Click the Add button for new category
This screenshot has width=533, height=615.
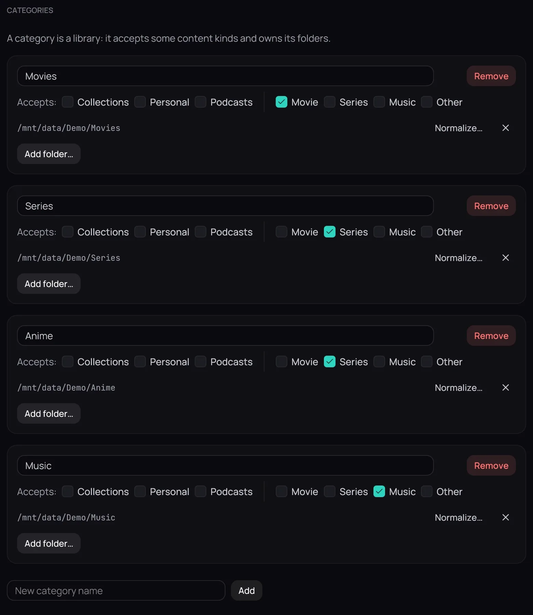(247, 590)
